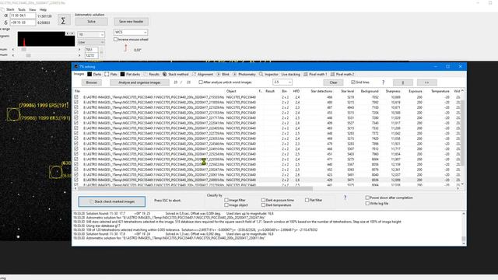This screenshot has width=498, height=280.
Task: Open the Blink tab
Action: 223,75
